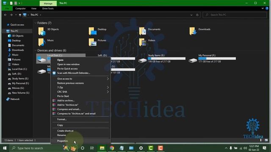Click taskbar Type here to search box
271x152 pixels.
[x=44, y=148]
